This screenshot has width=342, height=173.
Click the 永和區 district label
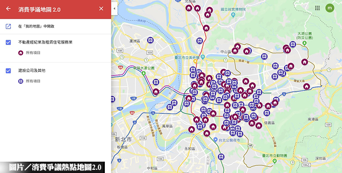click(190, 148)
